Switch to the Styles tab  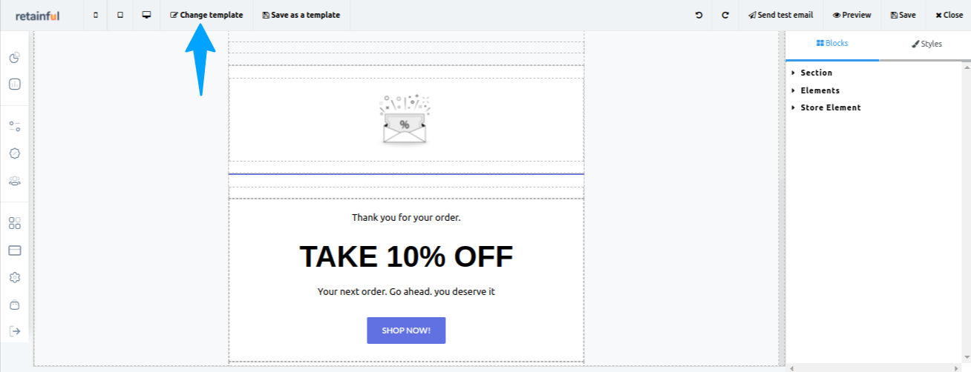tap(926, 44)
